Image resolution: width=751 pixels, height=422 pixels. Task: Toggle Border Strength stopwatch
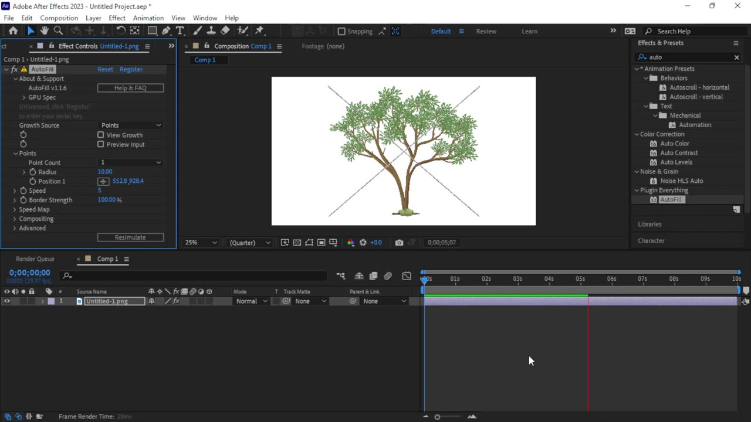(23, 200)
